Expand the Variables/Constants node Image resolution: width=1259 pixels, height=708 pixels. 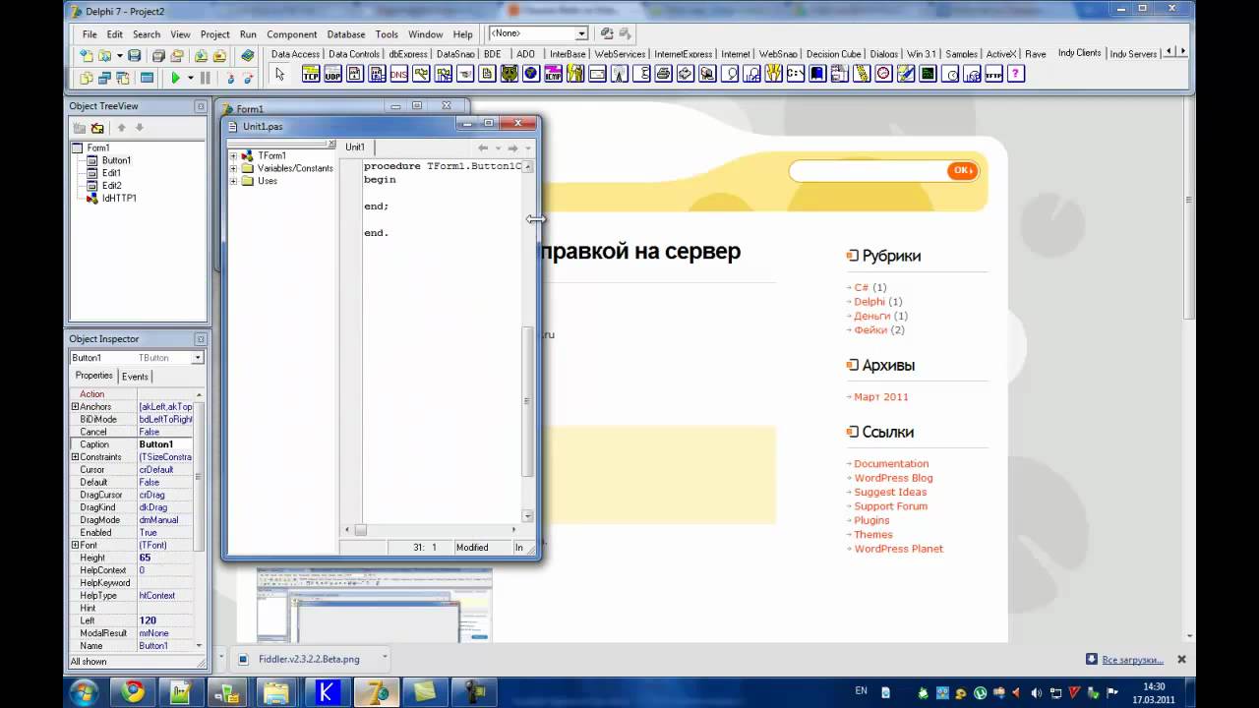pos(234,168)
